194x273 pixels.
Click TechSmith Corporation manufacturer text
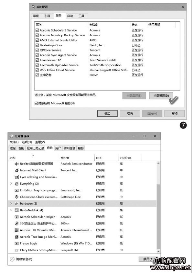105,65
